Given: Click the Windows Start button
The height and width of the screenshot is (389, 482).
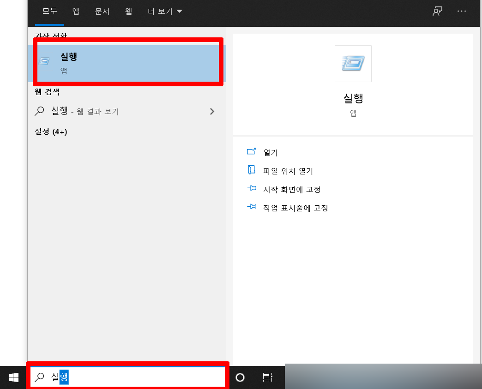Looking at the screenshot, I should (x=13, y=377).
